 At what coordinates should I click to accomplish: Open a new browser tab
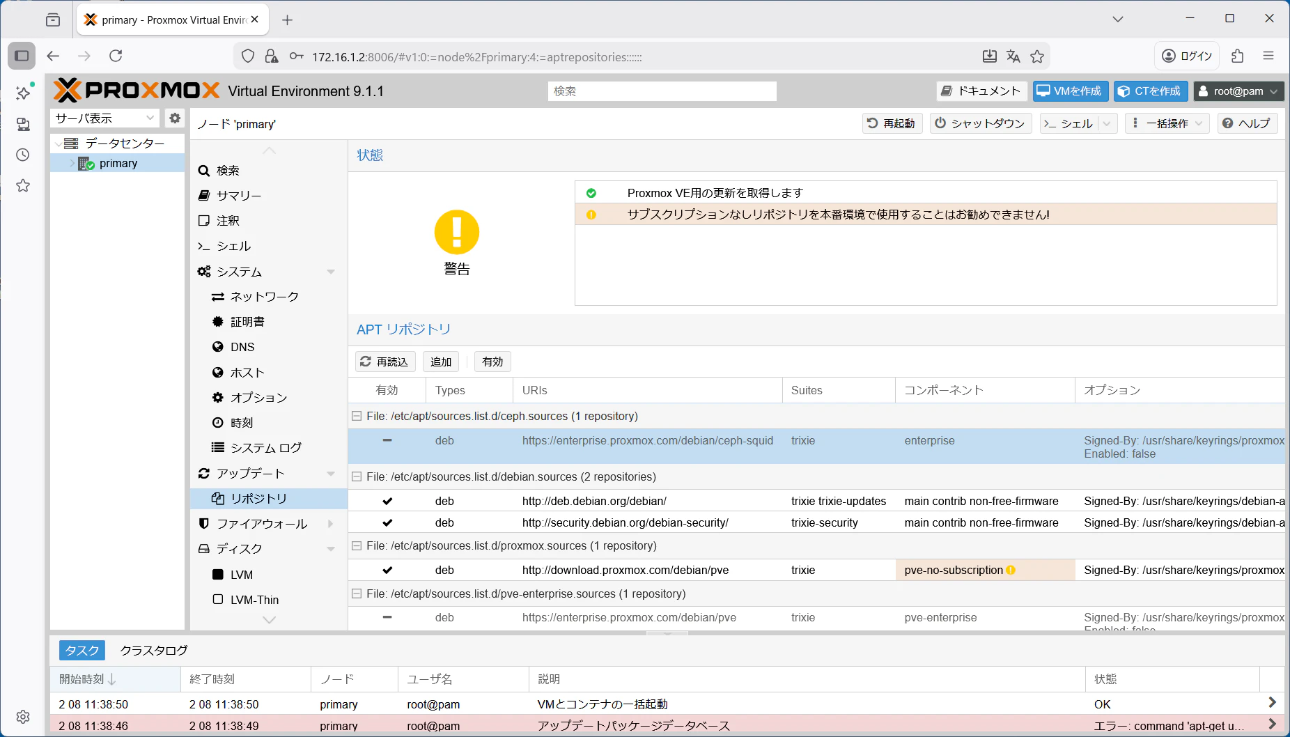(287, 20)
